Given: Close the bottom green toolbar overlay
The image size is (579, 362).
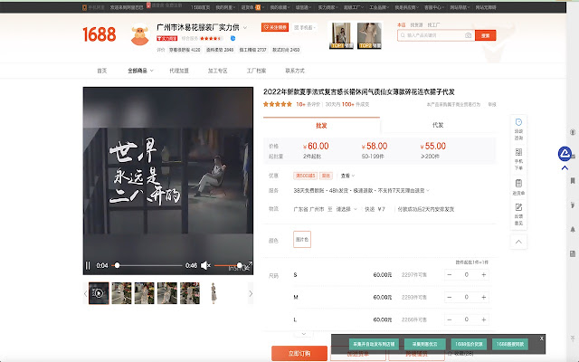Looking at the screenshot, I should (x=542, y=338).
